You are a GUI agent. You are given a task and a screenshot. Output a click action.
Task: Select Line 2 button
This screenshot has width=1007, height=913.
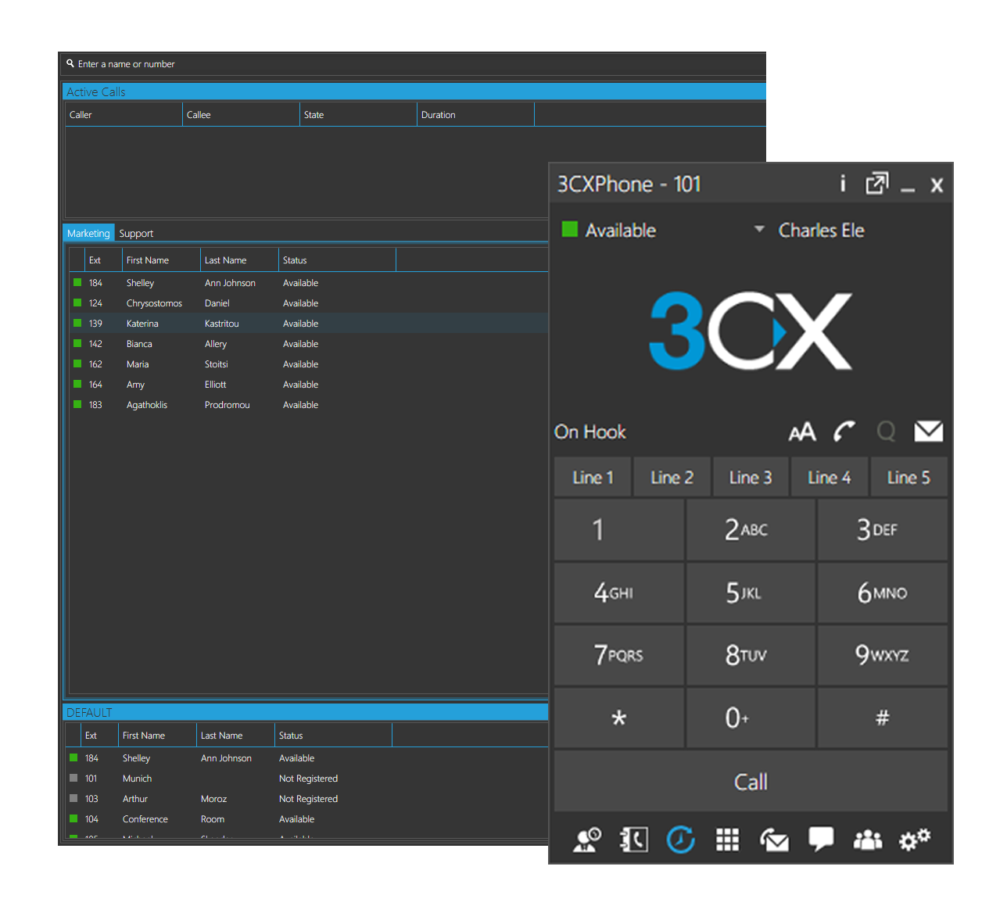coord(672,477)
